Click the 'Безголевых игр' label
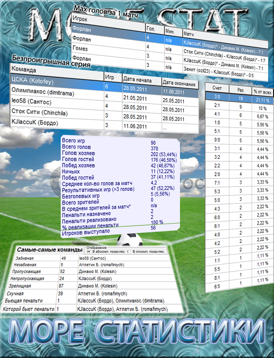The width and height of the screenshot is (274, 358). (81, 196)
